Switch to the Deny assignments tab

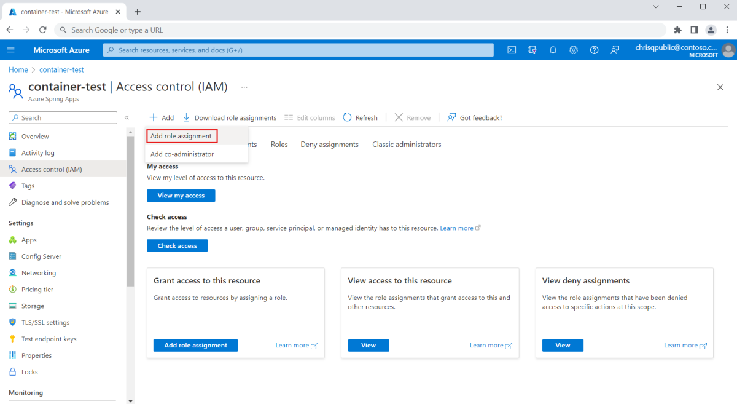pos(329,144)
